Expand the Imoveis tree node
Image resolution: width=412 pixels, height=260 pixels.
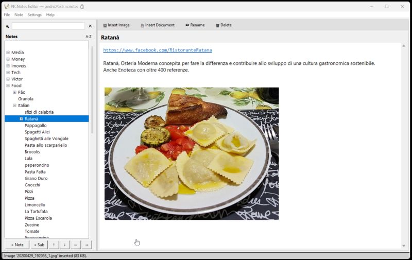pyautogui.click(x=8, y=66)
